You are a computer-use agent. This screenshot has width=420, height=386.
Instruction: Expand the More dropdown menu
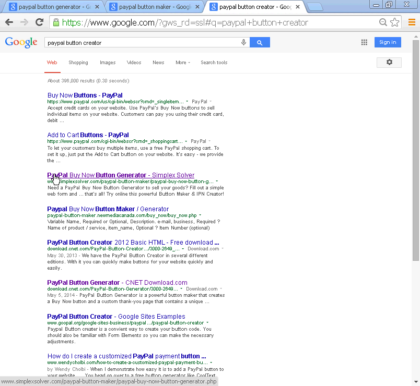(x=183, y=62)
